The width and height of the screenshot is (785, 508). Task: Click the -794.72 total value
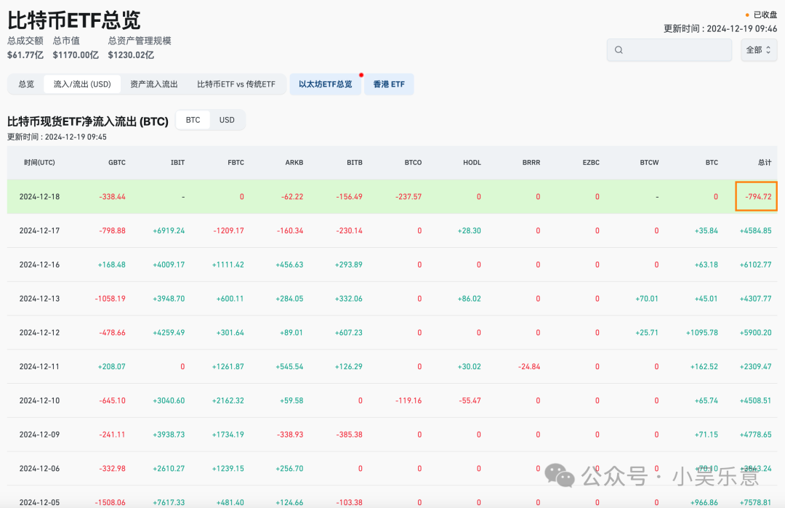coord(758,197)
